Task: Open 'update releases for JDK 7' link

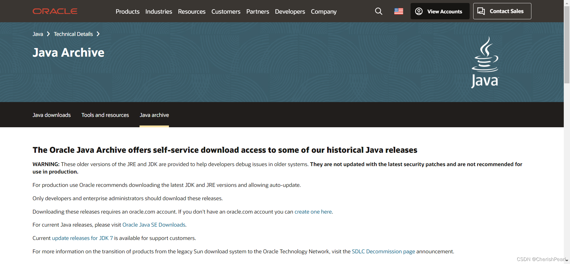Action: click(x=83, y=238)
